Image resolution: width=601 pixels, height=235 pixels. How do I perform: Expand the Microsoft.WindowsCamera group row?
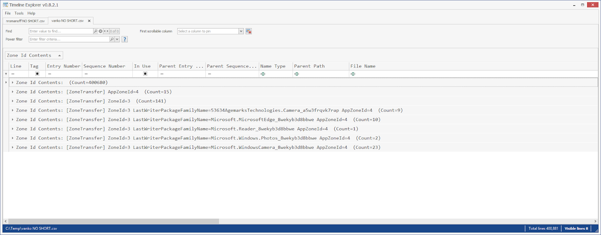point(12,147)
